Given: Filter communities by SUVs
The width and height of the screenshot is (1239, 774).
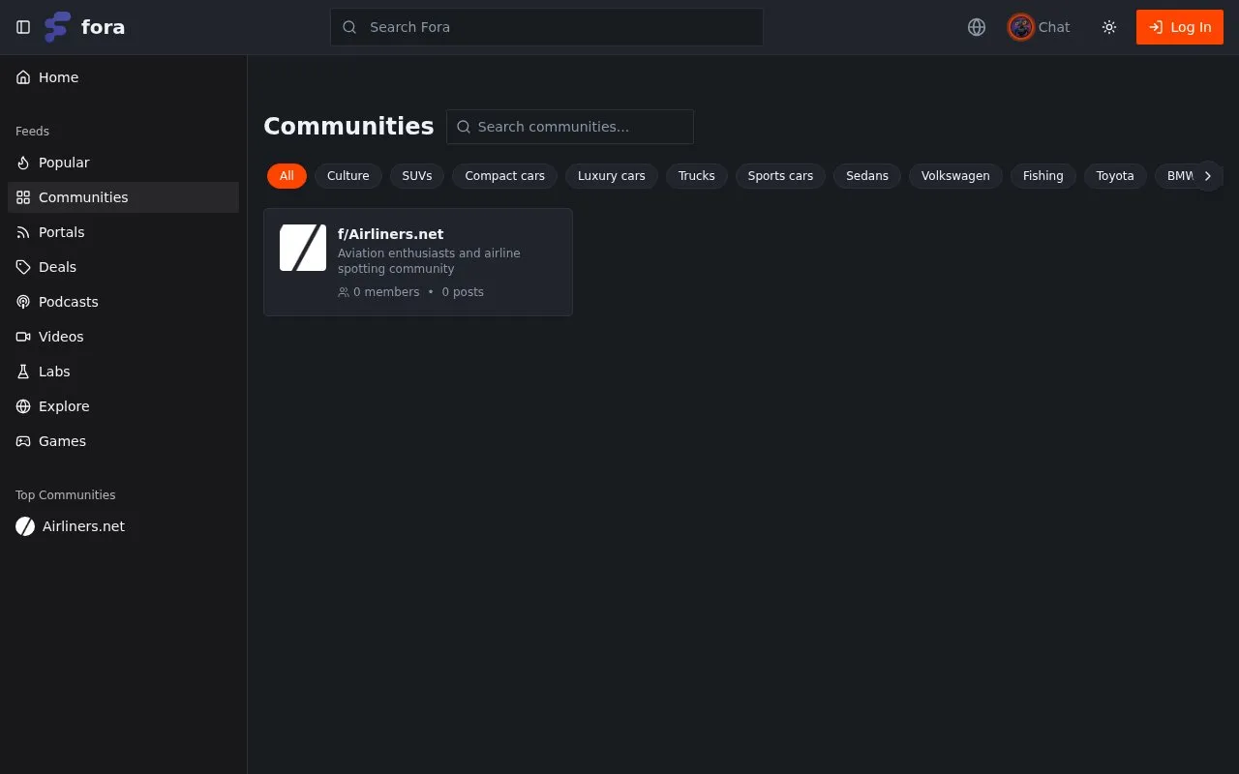Looking at the screenshot, I should (417, 176).
